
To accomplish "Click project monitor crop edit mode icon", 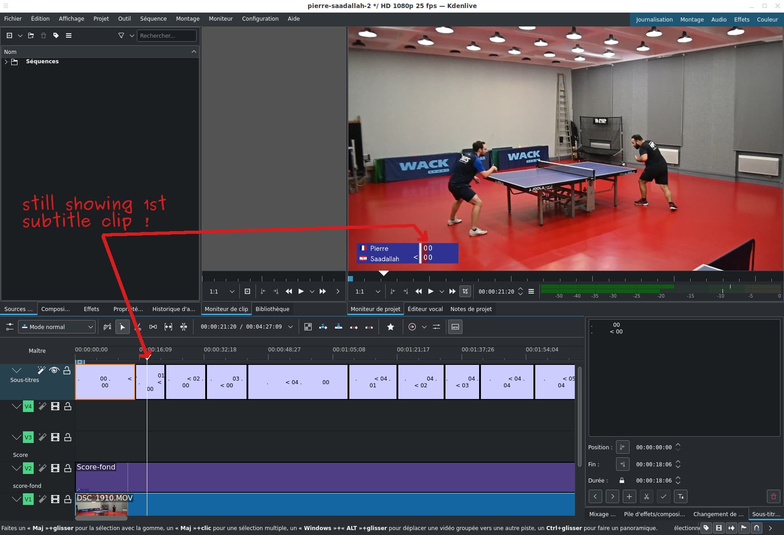I will (x=465, y=291).
